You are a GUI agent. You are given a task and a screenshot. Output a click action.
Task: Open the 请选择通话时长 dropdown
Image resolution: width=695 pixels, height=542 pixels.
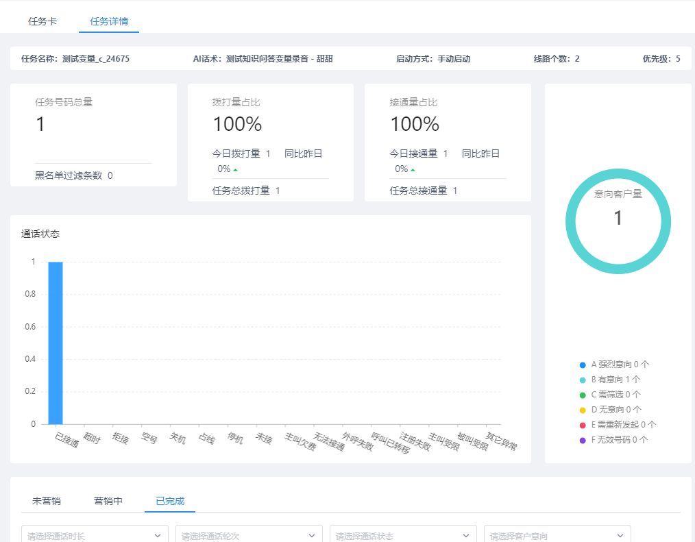point(95,535)
